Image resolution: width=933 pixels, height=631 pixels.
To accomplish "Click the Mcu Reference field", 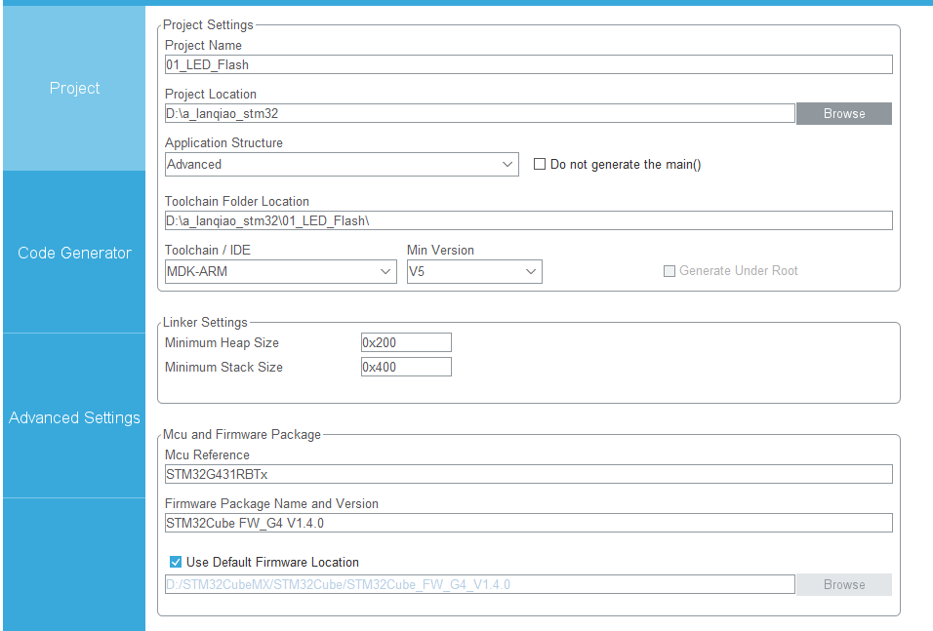I will coord(528,474).
